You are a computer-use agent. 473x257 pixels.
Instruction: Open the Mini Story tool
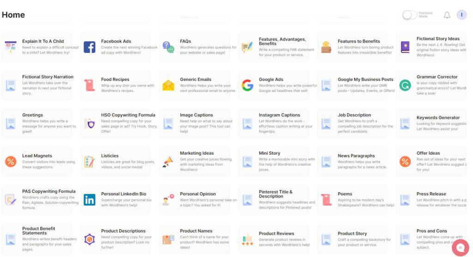point(273,162)
